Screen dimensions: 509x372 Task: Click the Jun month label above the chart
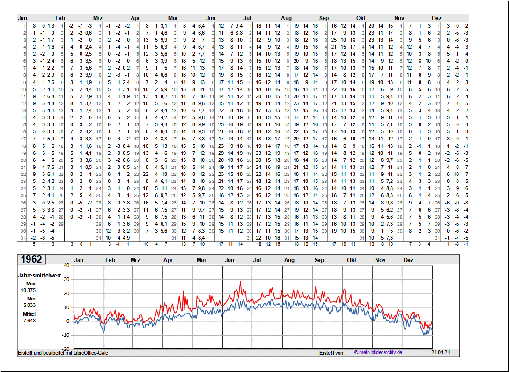click(229, 260)
